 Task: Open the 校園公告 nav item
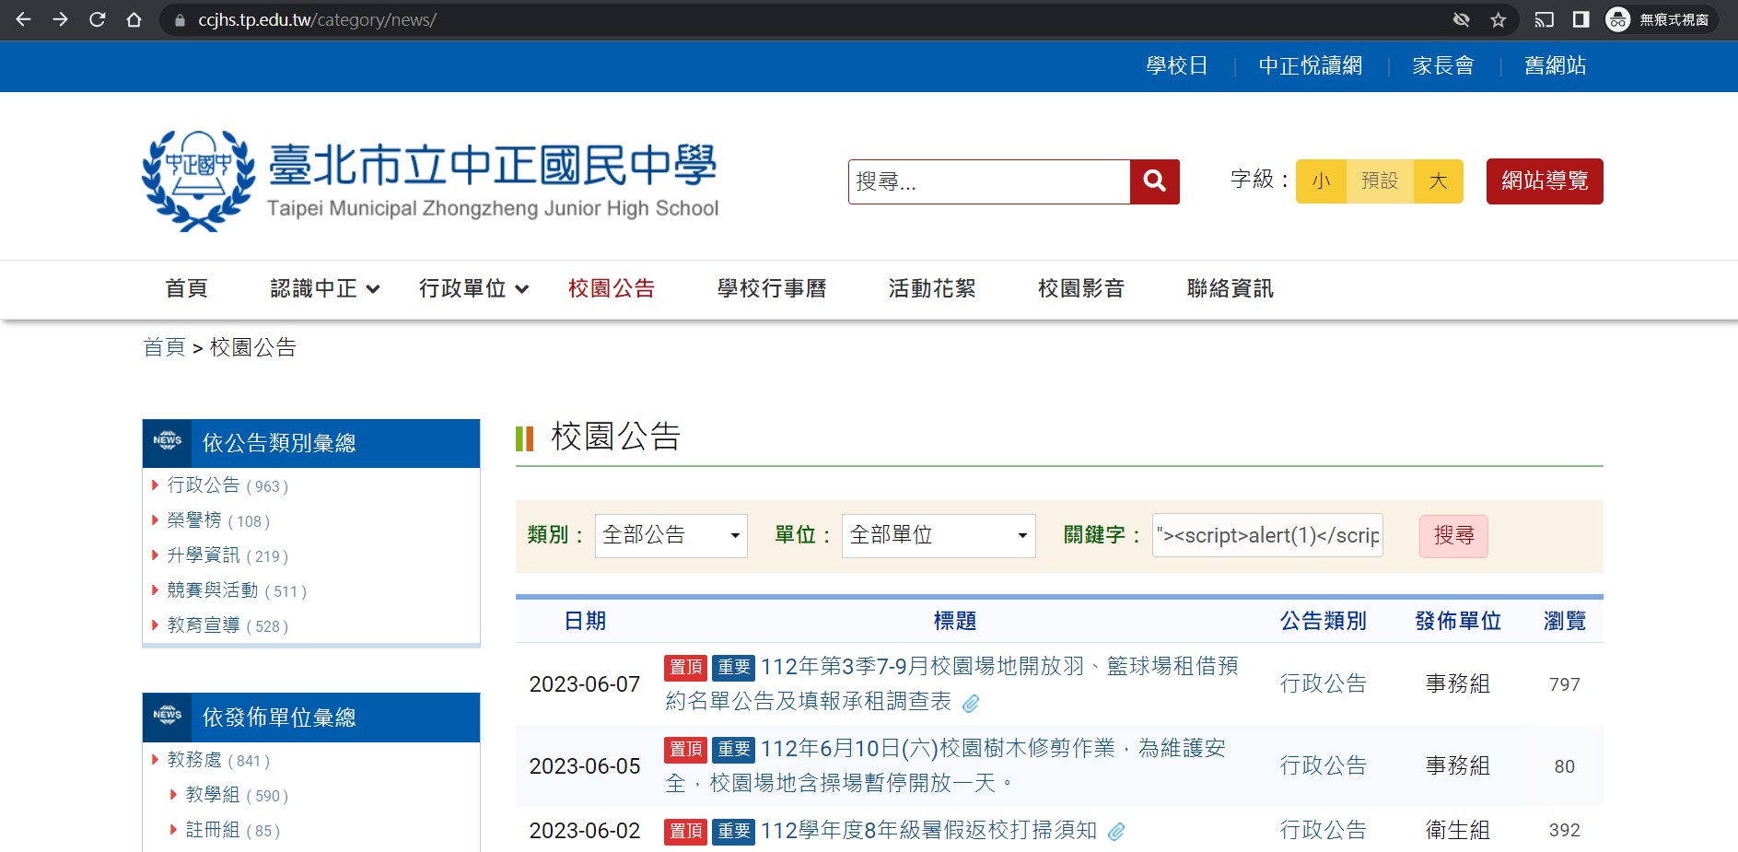click(612, 288)
